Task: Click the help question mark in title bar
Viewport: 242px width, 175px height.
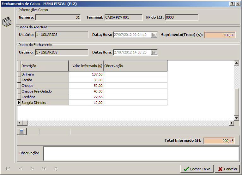Action: point(232,3)
